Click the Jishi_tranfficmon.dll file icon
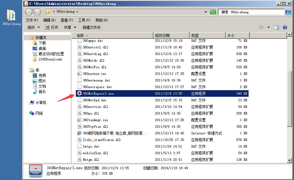The width and height of the screenshot is (294, 180). 79,139
